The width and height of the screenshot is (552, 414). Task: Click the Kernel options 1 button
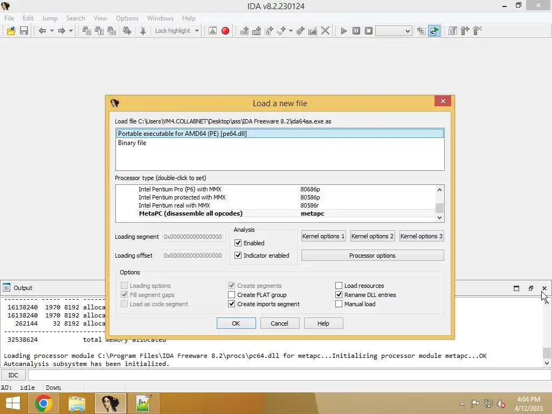point(323,236)
